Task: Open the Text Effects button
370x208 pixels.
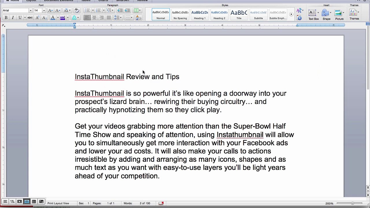Action: tap(75, 18)
